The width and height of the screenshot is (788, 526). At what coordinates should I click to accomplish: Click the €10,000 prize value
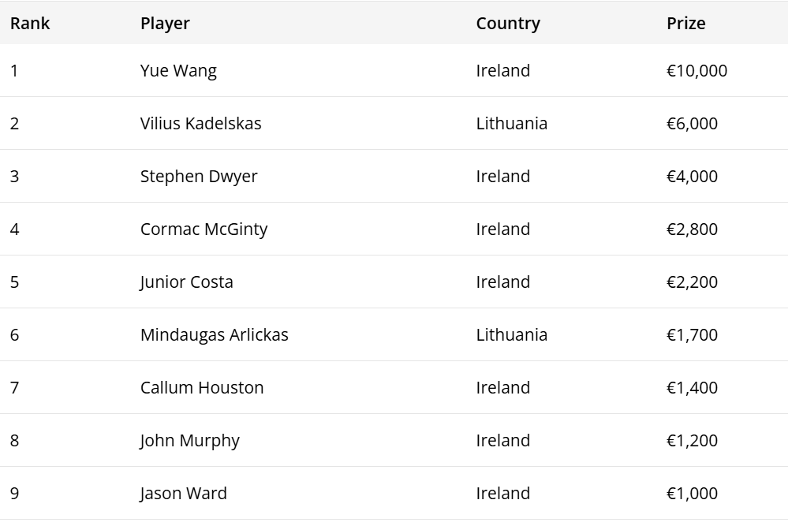coord(697,71)
